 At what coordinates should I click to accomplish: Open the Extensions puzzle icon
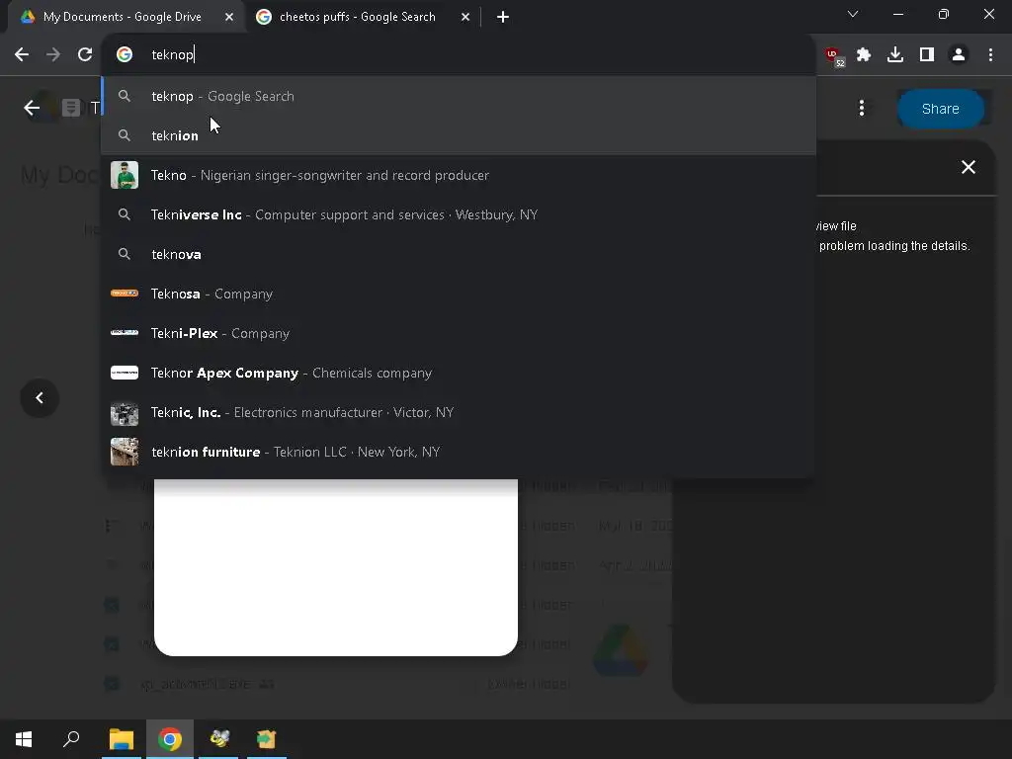tap(864, 55)
